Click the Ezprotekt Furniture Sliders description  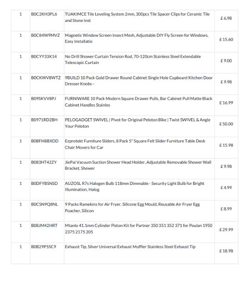pyautogui.click(x=135, y=144)
